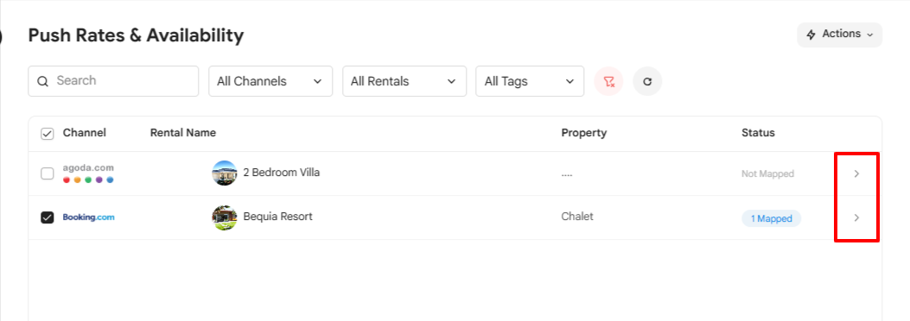Click the 1 Mapped status badge
Screen dimensions: 910x321
(x=771, y=218)
